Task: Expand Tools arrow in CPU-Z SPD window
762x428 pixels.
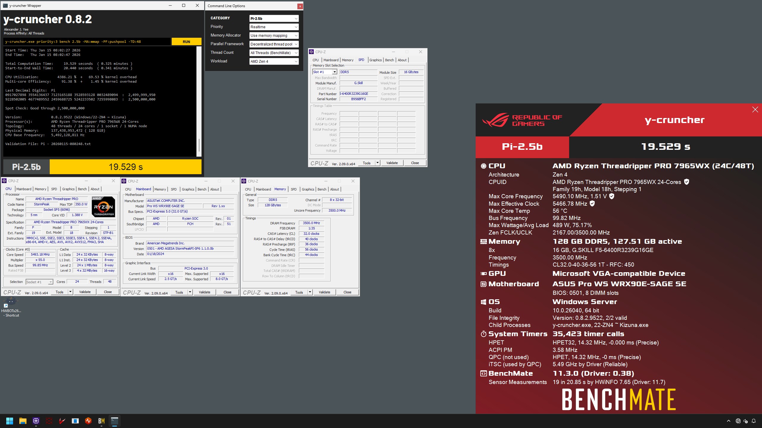Action: pos(377,163)
